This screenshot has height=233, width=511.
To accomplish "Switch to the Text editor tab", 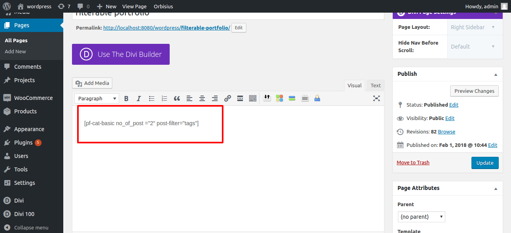I will pyautogui.click(x=375, y=85).
